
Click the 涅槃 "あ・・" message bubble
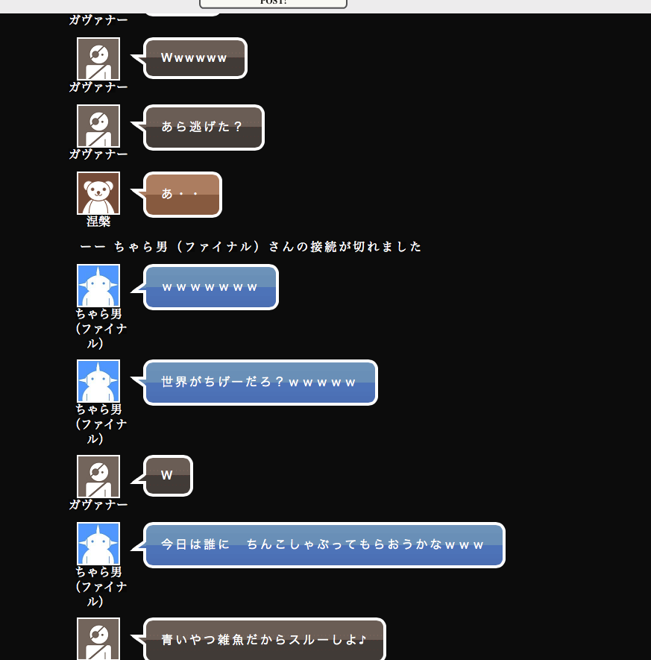pos(183,195)
